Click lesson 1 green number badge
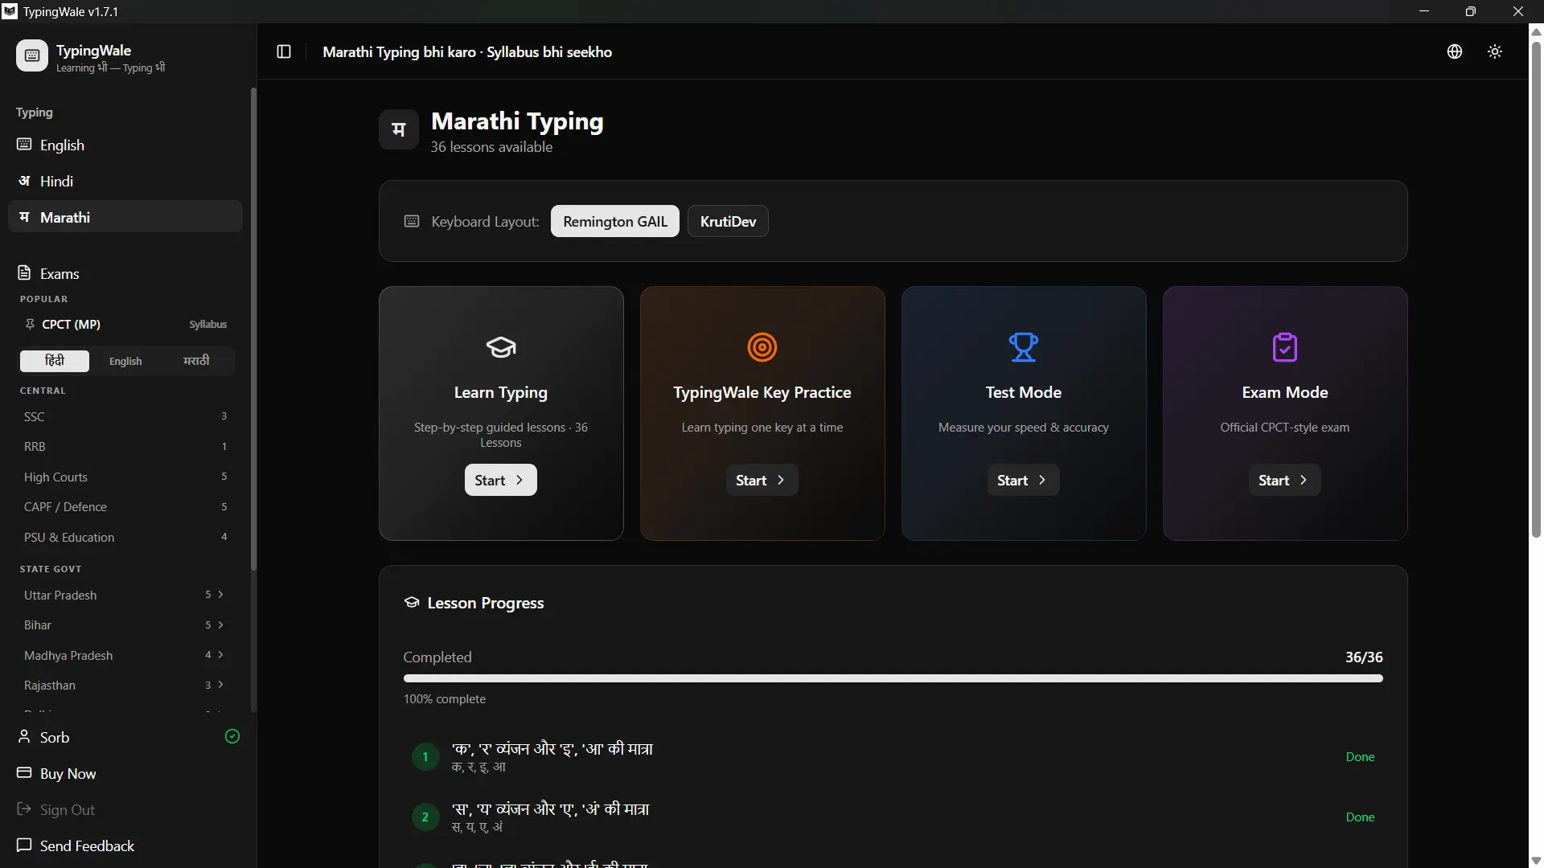Screen dimensions: 1544x868 point(425,756)
